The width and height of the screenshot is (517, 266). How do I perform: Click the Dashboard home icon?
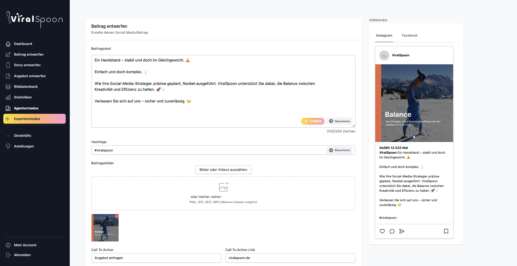8,44
